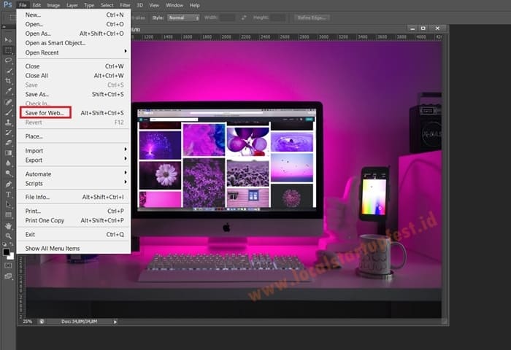Select the Brush tool
Viewport: 511px width, 350px height.
(8, 112)
